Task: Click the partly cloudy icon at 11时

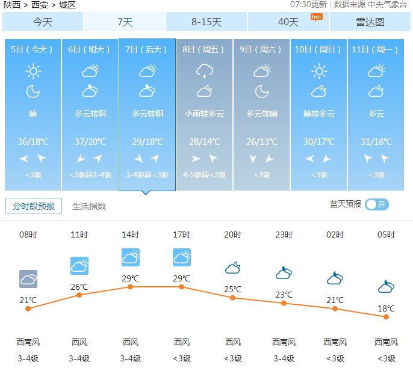Action: point(79,266)
